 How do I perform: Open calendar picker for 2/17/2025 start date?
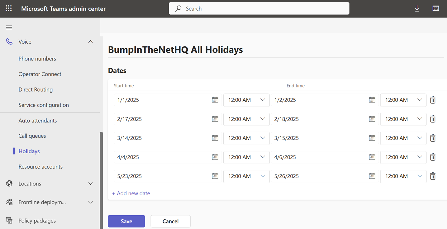point(215,119)
